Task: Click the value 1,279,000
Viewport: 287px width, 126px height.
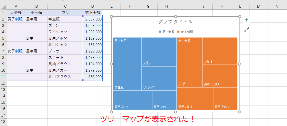Action: click(93, 70)
